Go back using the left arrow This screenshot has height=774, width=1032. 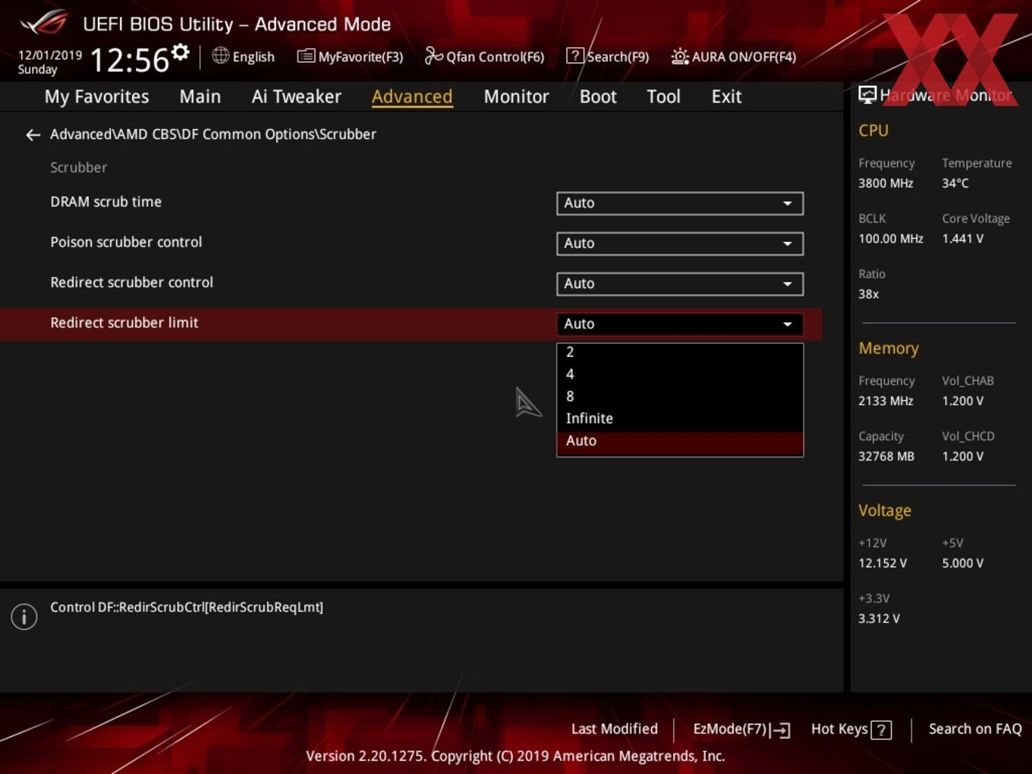tap(33, 135)
